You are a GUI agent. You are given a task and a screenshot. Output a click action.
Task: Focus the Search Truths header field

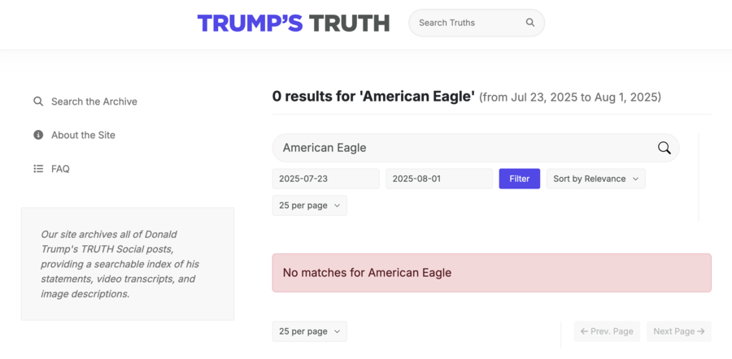[x=477, y=23]
